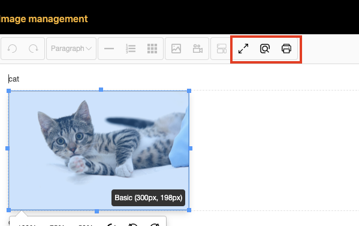Open the insert video tool
This screenshot has height=226, width=359.
(x=198, y=49)
